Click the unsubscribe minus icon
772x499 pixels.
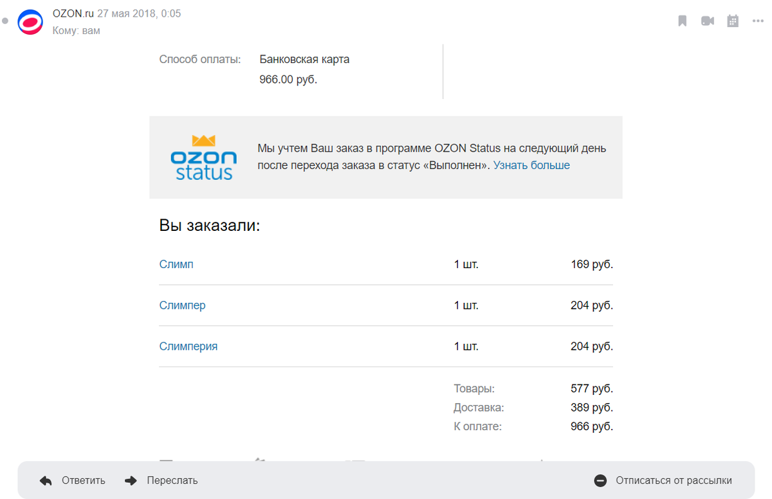coord(600,480)
